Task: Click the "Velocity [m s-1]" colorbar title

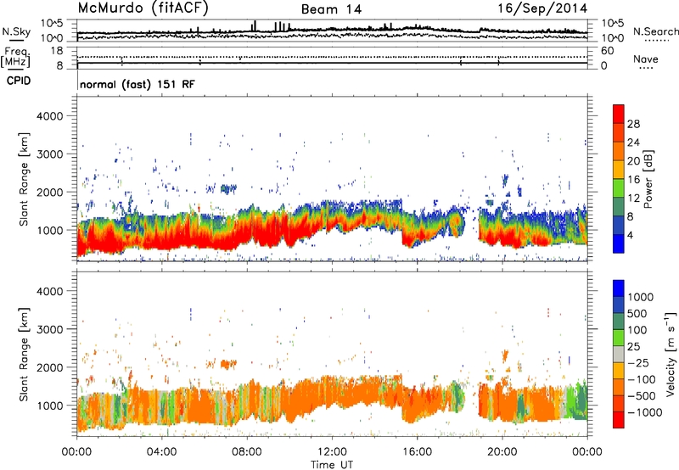Action: (x=671, y=354)
